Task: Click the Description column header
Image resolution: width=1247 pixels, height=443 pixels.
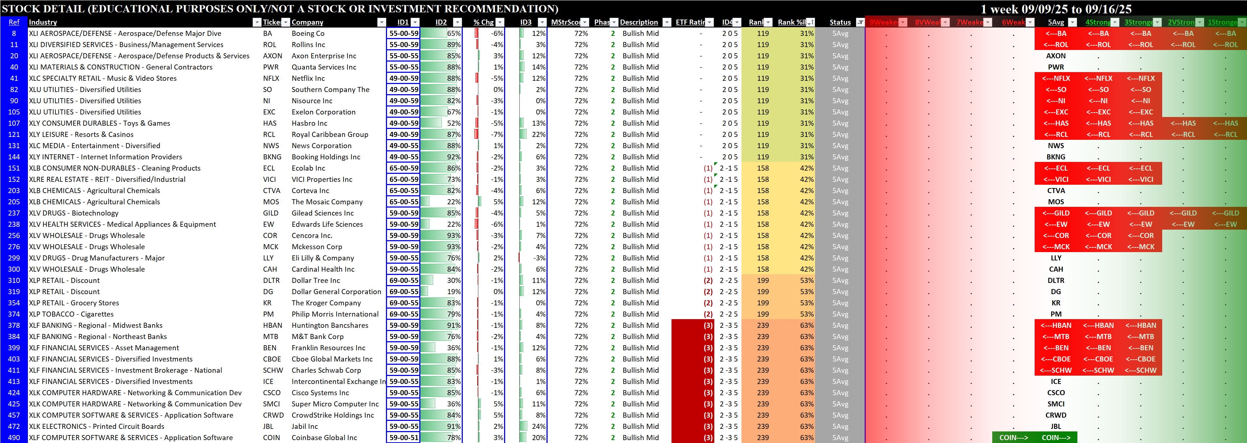Action: pos(639,22)
